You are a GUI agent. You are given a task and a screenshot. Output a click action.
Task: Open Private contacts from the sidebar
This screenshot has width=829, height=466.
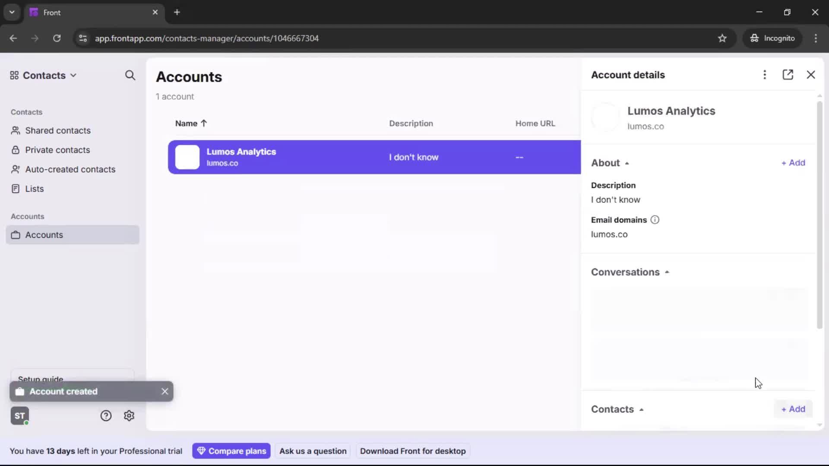(57, 150)
